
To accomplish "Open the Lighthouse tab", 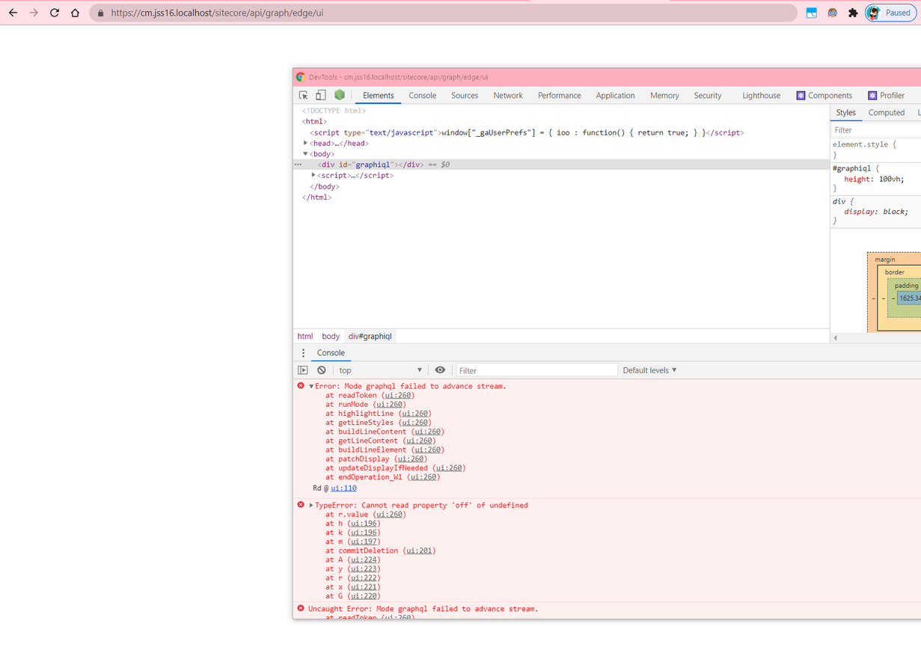I will pyautogui.click(x=762, y=96).
